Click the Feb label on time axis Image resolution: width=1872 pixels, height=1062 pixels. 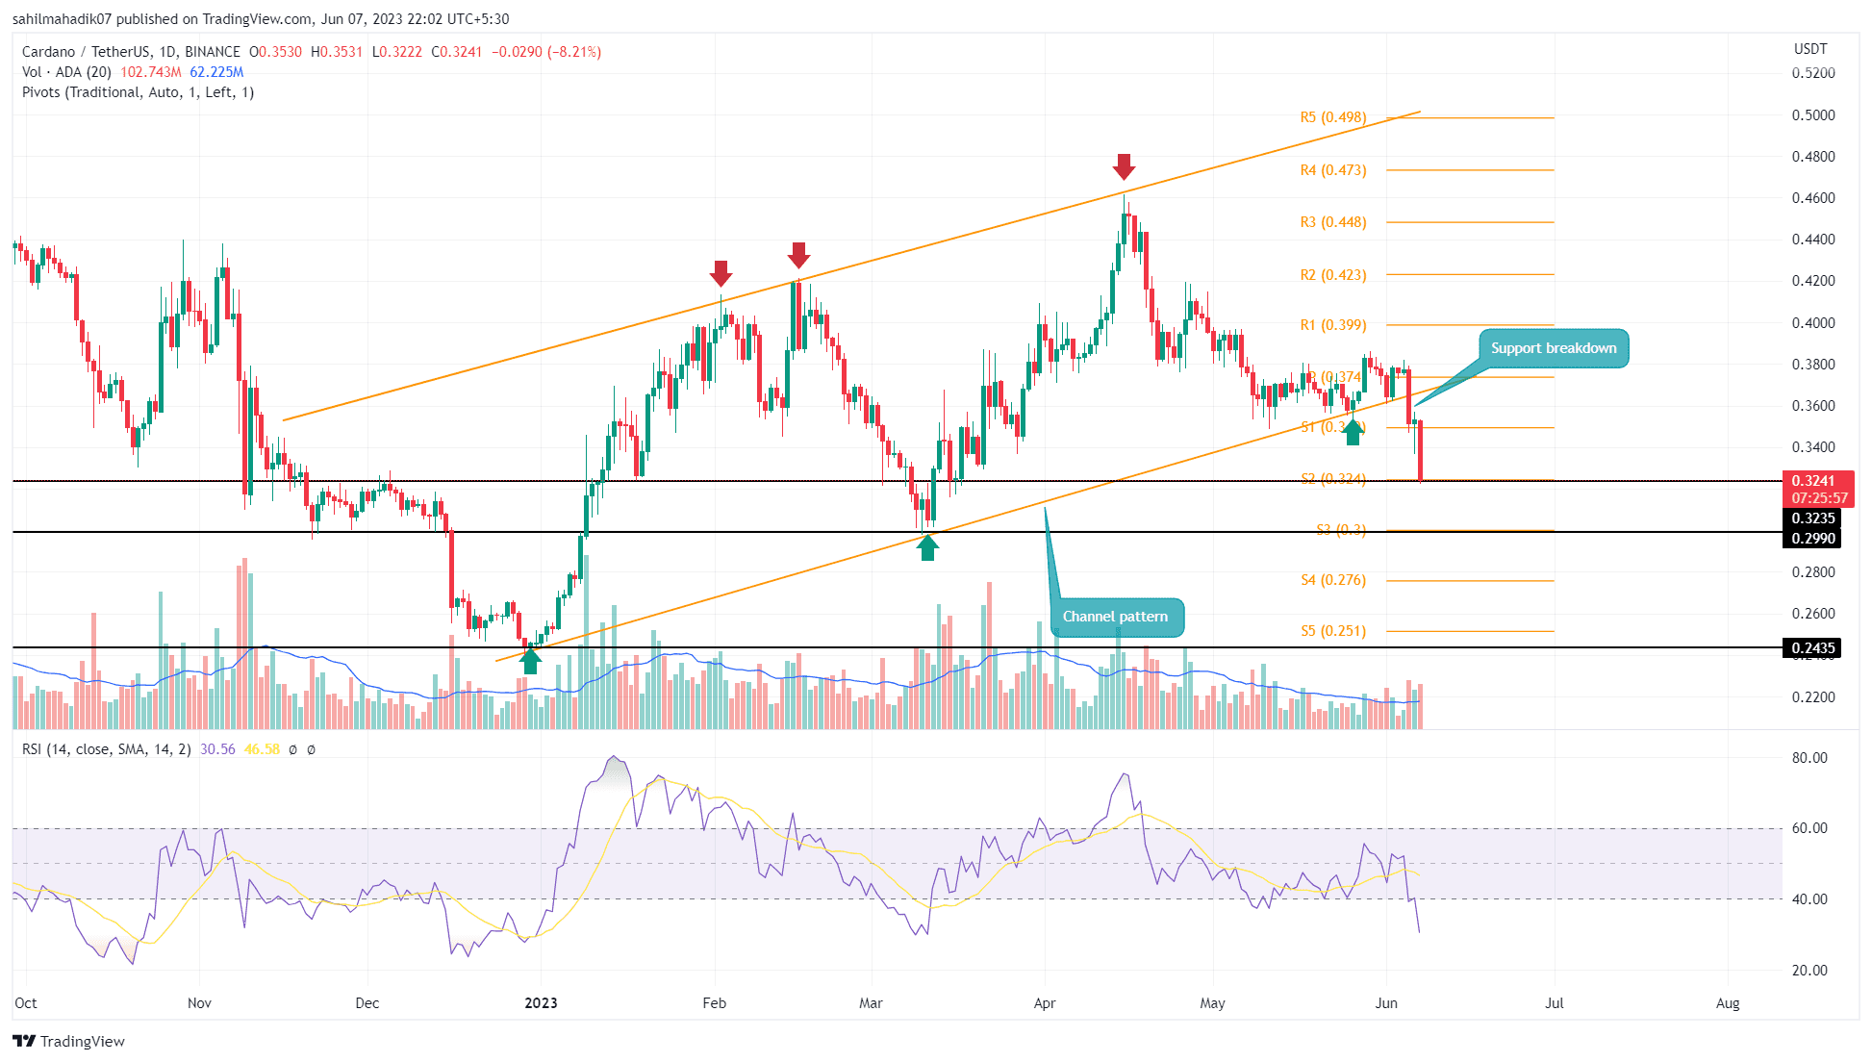(714, 1003)
